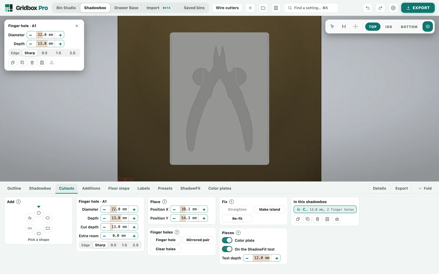Decrease Position Y value

174,218
